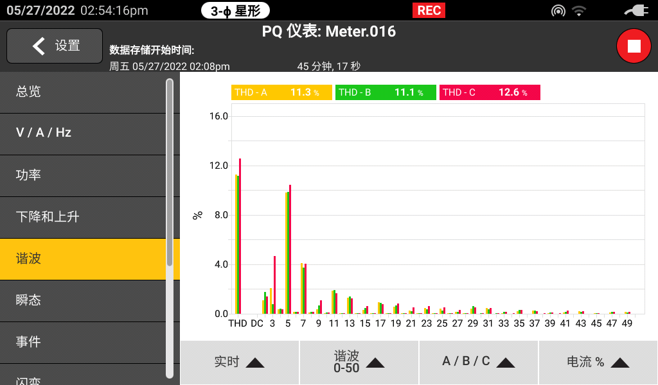658x385 pixels.
Task: Tap the 3-φ 星形 topology badge
Action: click(235, 10)
